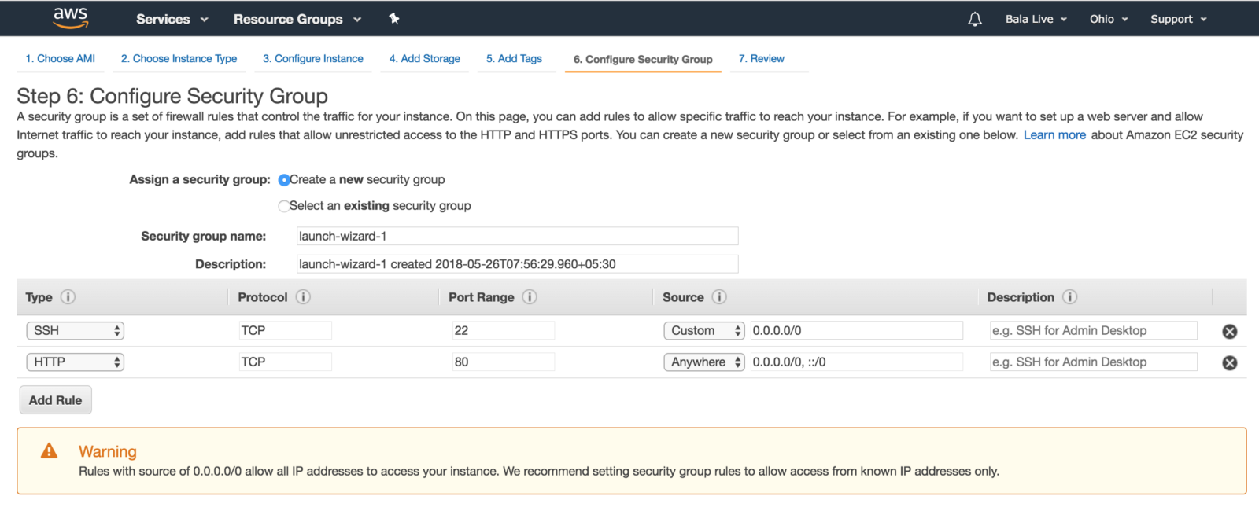Click the AWS logo home icon
Screen dimensions: 1259x511
(71, 18)
